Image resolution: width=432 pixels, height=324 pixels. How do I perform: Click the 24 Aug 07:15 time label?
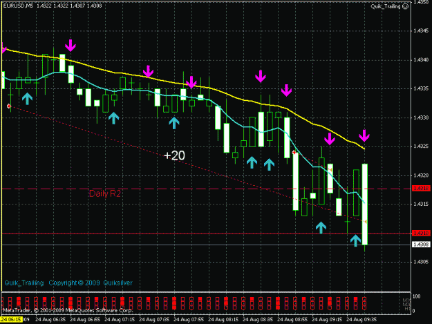120,320
